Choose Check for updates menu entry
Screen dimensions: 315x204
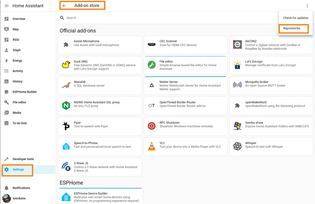tap(295, 18)
